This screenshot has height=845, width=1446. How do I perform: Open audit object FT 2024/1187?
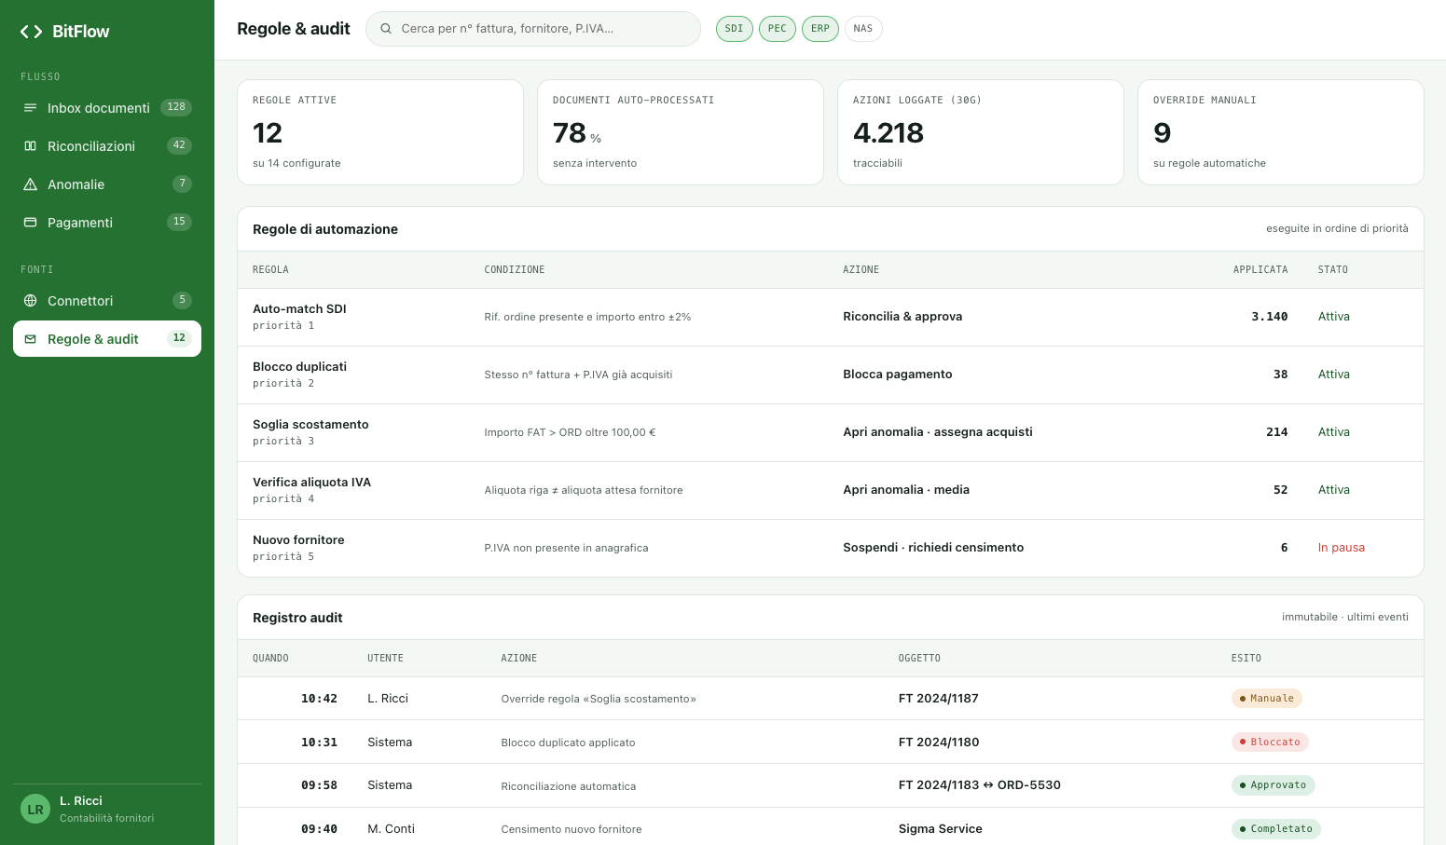(938, 699)
